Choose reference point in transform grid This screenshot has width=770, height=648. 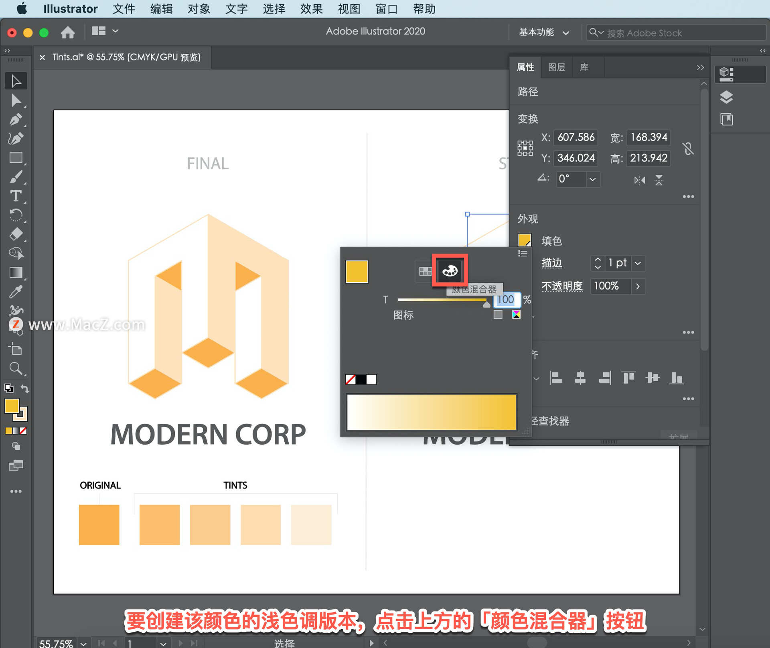pos(525,148)
